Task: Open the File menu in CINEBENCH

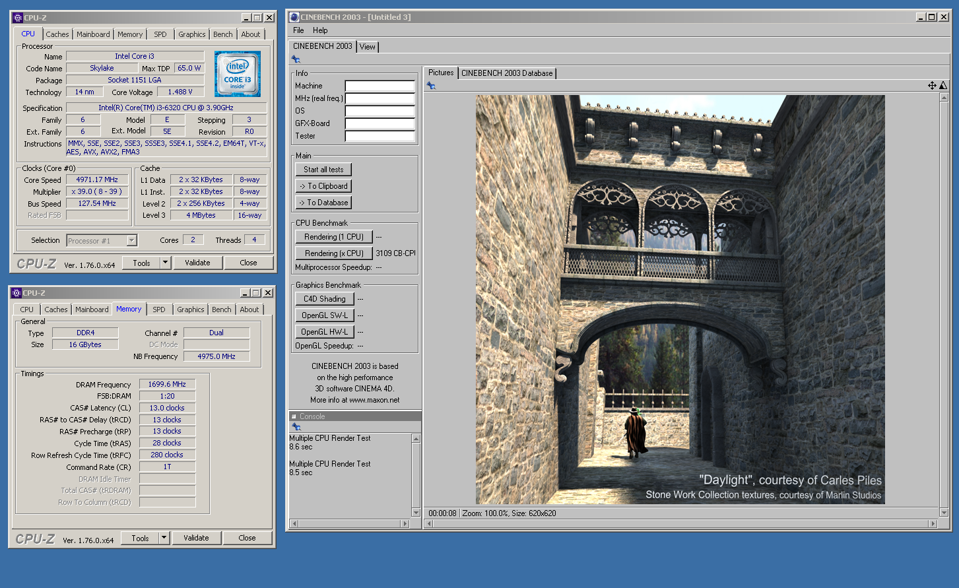Action: (x=298, y=30)
